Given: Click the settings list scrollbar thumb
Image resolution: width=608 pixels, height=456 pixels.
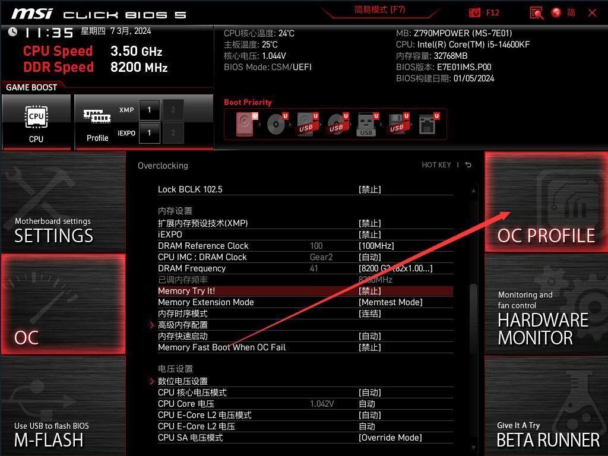Looking at the screenshot, I should tap(473, 318).
